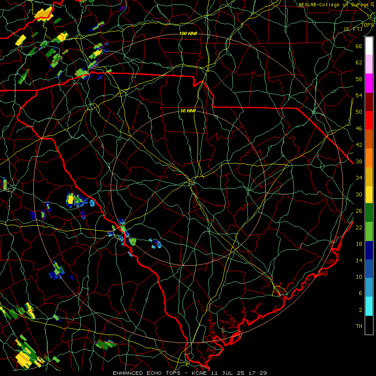Click the light blue legend swatch

click(x=369, y=287)
